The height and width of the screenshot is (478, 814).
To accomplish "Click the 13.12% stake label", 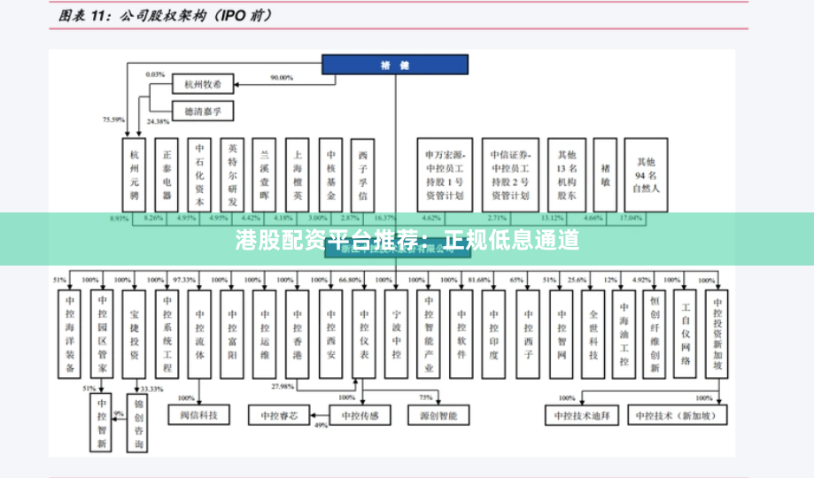I will click(552, 218).
